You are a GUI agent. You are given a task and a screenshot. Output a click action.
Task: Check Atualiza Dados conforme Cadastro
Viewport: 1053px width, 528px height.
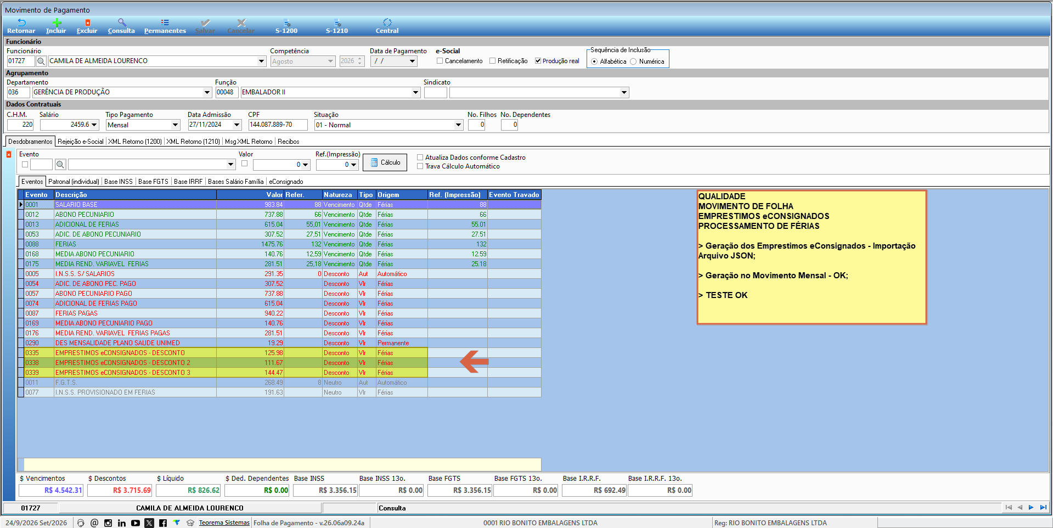420,158
